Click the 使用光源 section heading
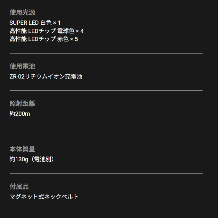The image size is (218, 218). [22, 13]
